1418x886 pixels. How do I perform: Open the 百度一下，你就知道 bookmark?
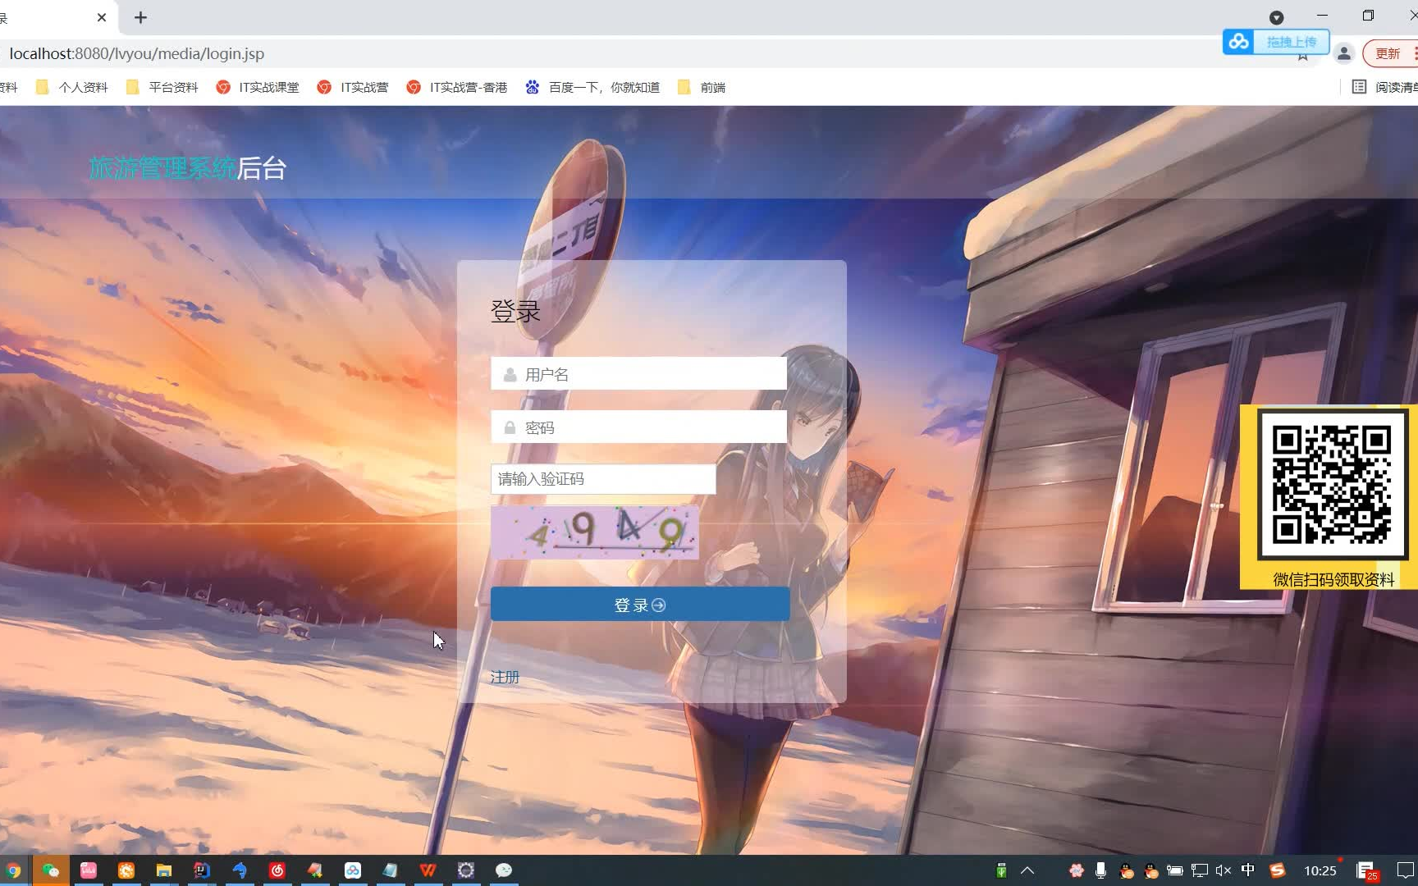[x=592, y=87]
